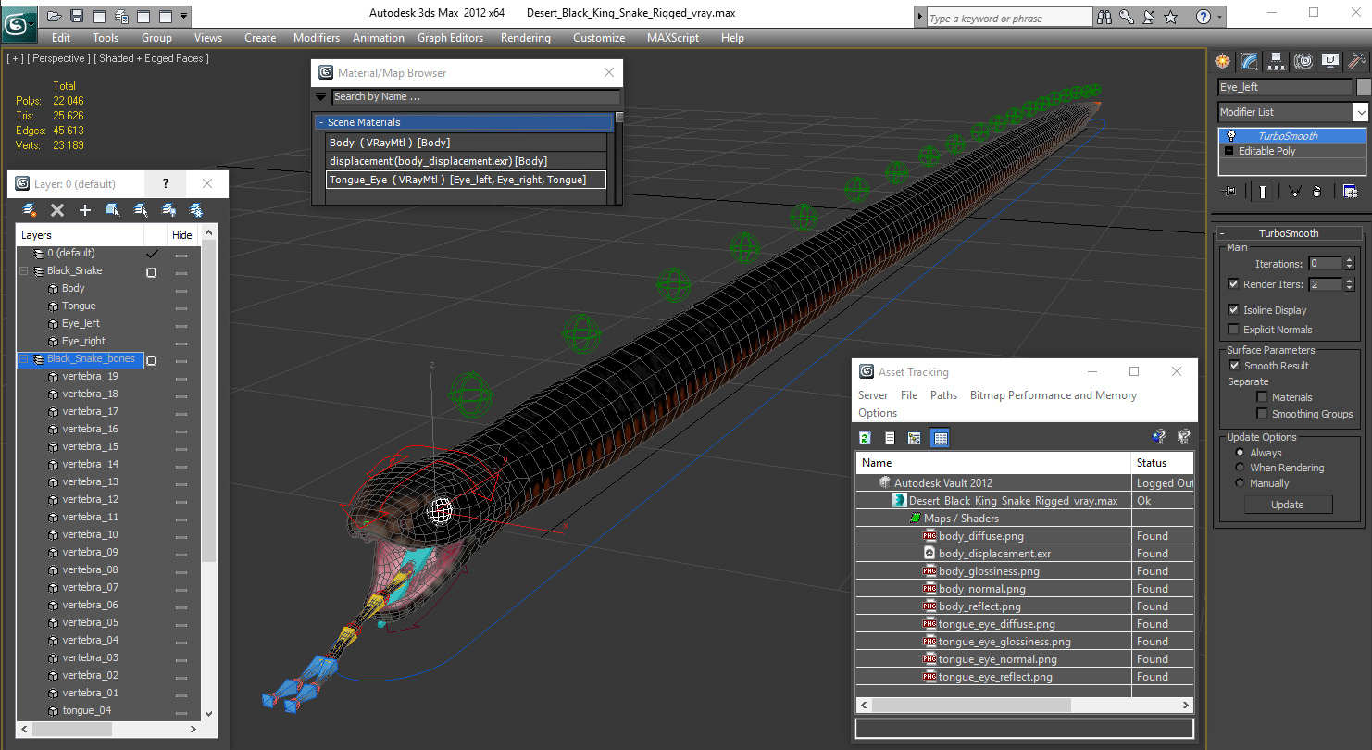
Task: Click the Tree View icon in Asset Tracking
Action: tap(915, 438)
